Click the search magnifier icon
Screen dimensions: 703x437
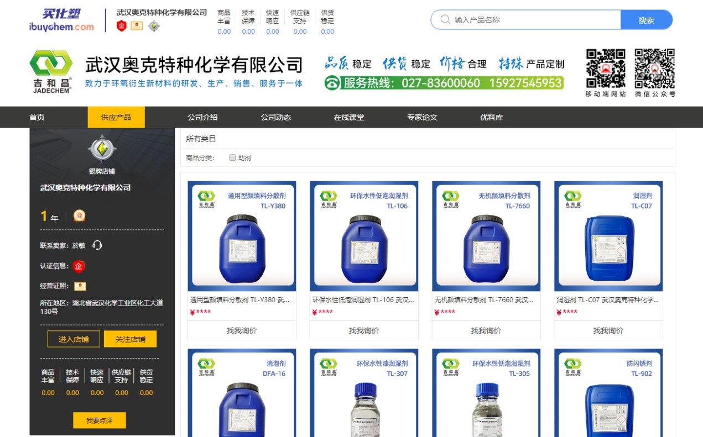pyautogui.click(x=445, y=20)
